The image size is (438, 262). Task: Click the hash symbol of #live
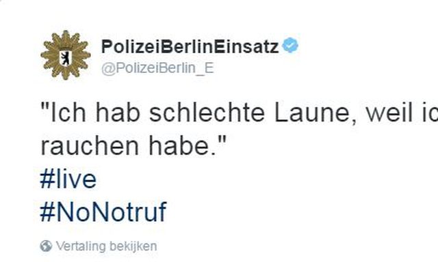[x=48, y=179]
